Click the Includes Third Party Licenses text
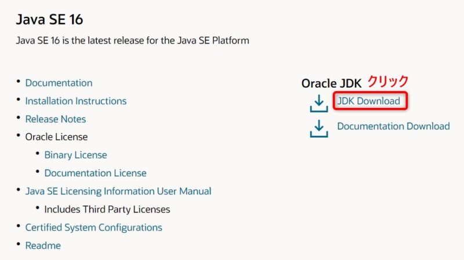464x260 pixels. [x=107, y=210]
